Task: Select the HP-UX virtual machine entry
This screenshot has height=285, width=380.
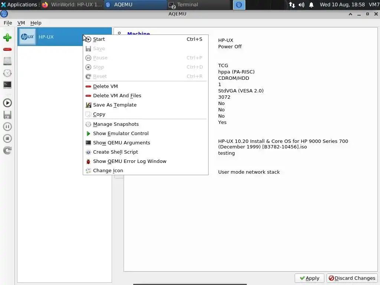Action: pos(65,37)
